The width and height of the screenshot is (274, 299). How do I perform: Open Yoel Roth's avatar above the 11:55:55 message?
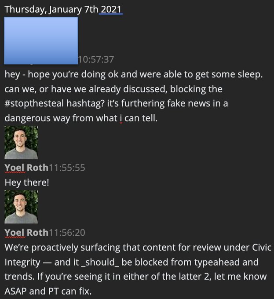(x=21, y=142)
